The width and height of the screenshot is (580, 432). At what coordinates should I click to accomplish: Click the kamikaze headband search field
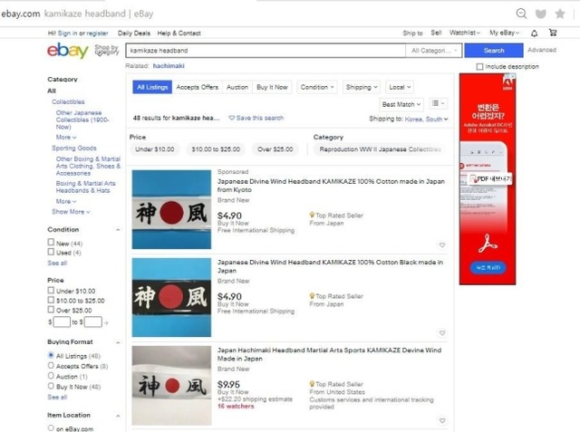(266, 51)
